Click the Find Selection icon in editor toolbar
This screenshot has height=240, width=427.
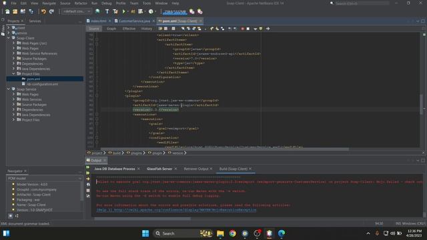183,29
